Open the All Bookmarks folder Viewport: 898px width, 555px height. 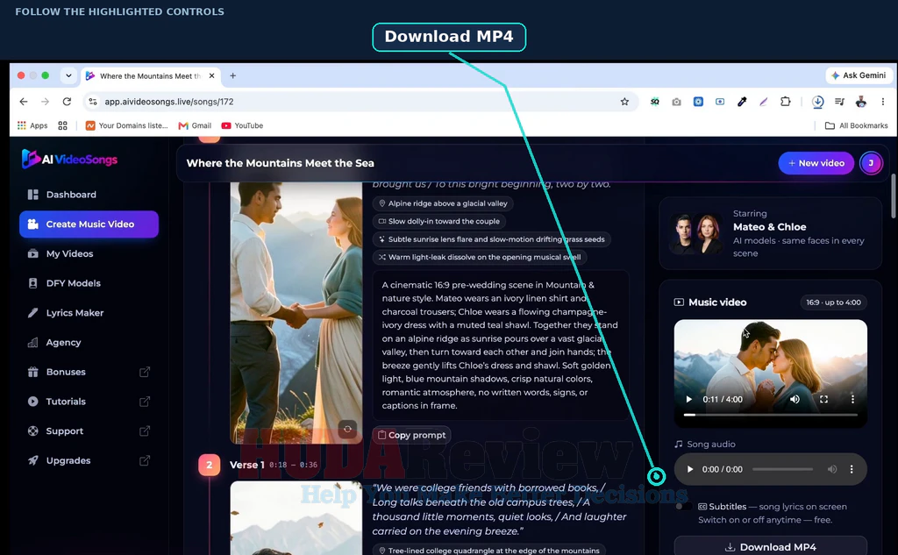(x=856, y=125)
